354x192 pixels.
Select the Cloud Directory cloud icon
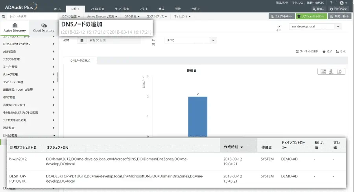click(x=44, y=25)
